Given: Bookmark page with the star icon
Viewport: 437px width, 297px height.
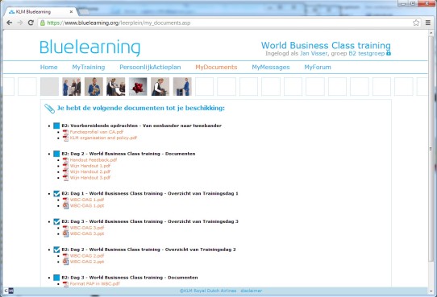Looking at the screenshot, I should tap(416, 23).
